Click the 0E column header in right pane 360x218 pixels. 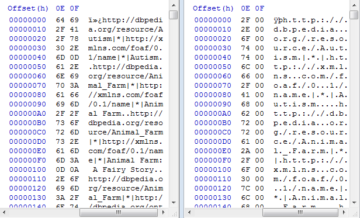click(245, 9)
